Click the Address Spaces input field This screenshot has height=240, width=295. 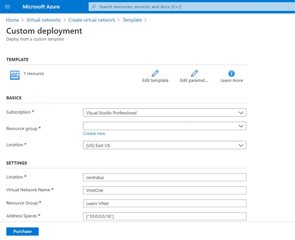coord(164,216)
